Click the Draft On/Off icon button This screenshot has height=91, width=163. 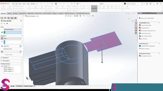click(2, 52)
